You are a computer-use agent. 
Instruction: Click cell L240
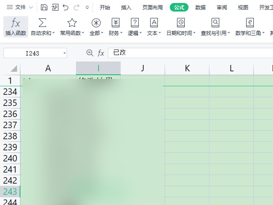click(x=231, y=158)
